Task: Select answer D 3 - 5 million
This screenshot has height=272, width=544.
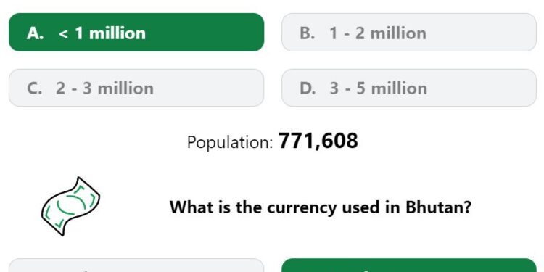Action: click(409, 88)
